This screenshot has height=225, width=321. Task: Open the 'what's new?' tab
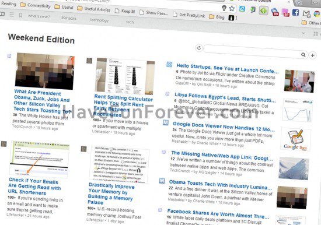(x=39, y=16)
